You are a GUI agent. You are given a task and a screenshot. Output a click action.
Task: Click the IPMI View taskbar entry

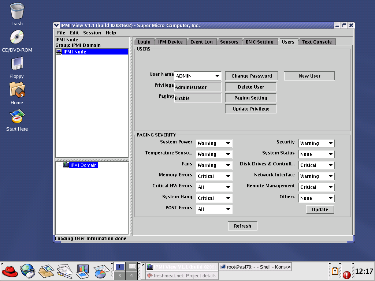[x=182, y=267]
